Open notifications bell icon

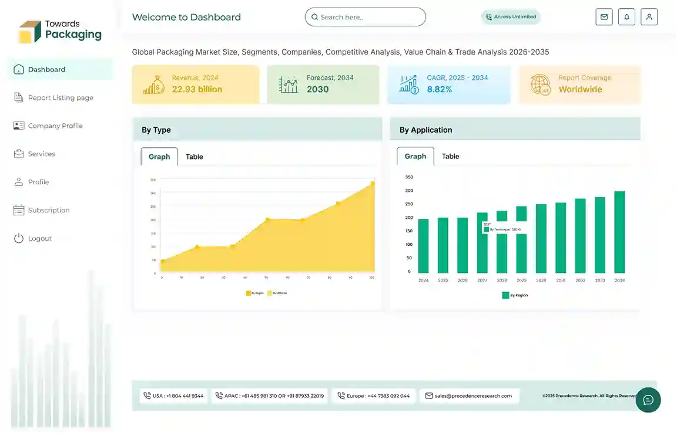pyautogui.click(x=626, y=17)
